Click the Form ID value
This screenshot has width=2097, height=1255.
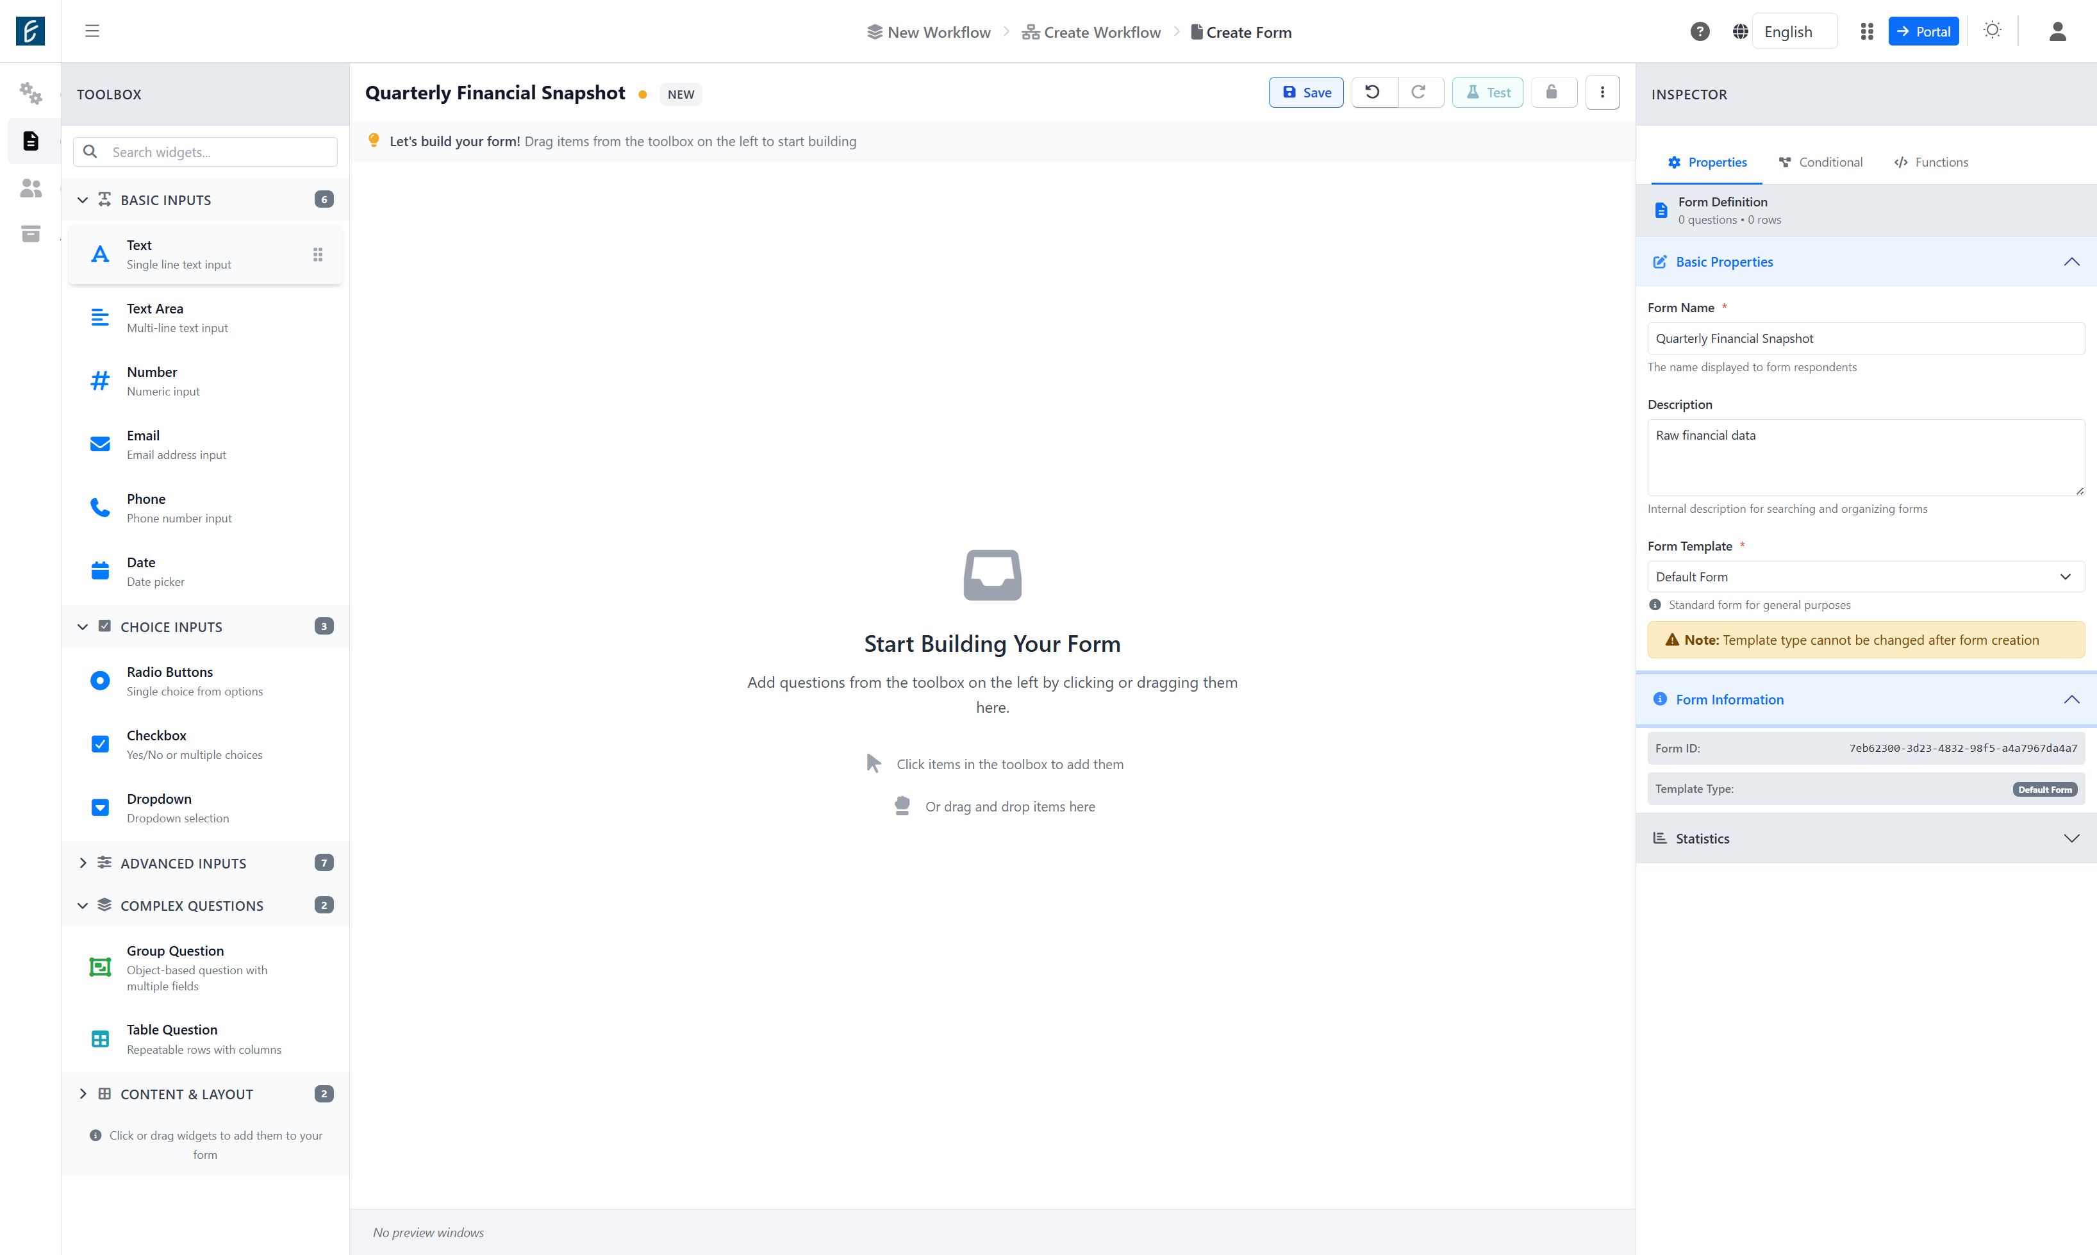tap(1962, 749)
